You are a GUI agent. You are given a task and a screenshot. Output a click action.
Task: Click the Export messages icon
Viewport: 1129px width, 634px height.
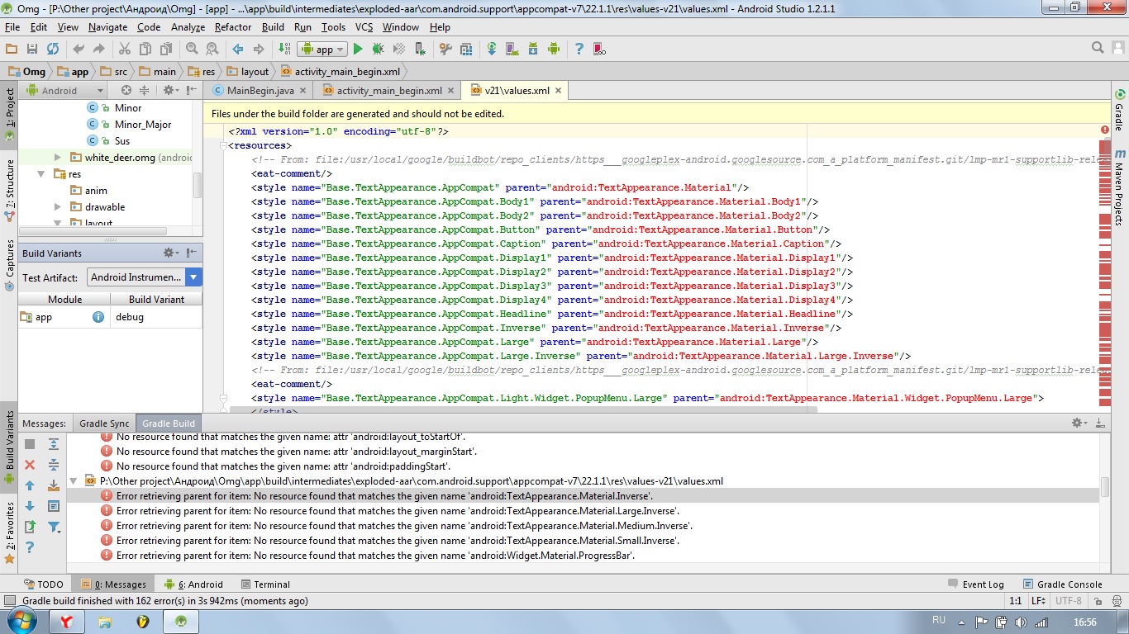(x=30, y=527)
